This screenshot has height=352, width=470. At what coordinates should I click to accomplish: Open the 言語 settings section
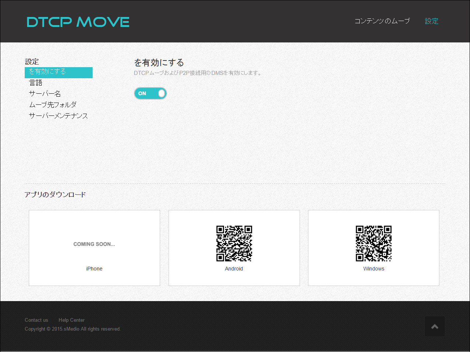click(x=36, y=83)
